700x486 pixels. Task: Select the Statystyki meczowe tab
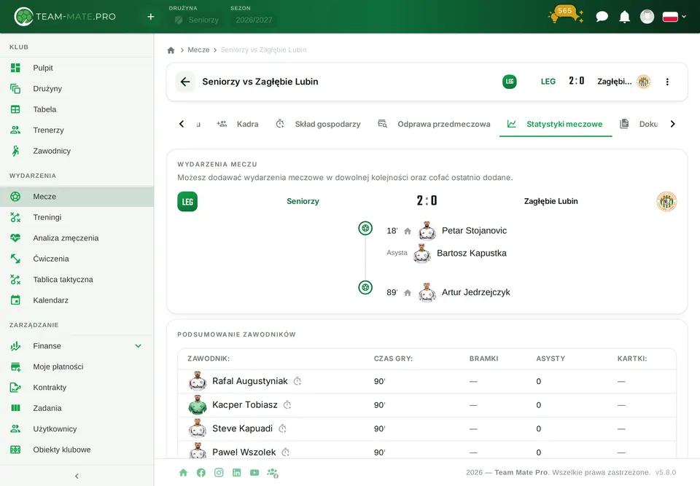click(556, 124)
